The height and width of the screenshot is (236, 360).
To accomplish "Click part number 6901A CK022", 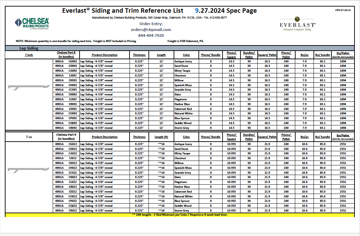I will [66, 163].
